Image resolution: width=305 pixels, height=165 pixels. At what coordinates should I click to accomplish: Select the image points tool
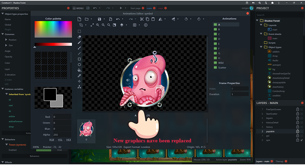(79, 81)
